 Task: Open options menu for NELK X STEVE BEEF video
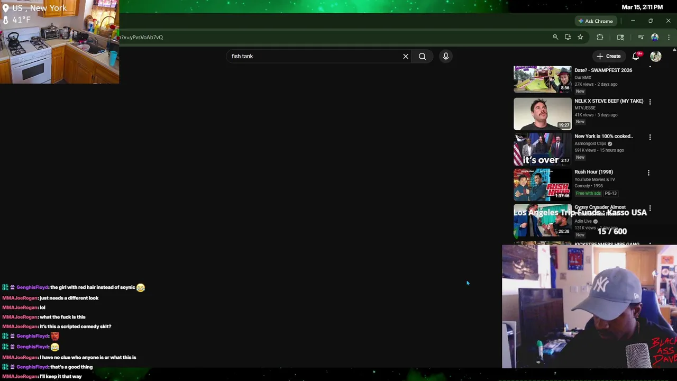[650, 102]
